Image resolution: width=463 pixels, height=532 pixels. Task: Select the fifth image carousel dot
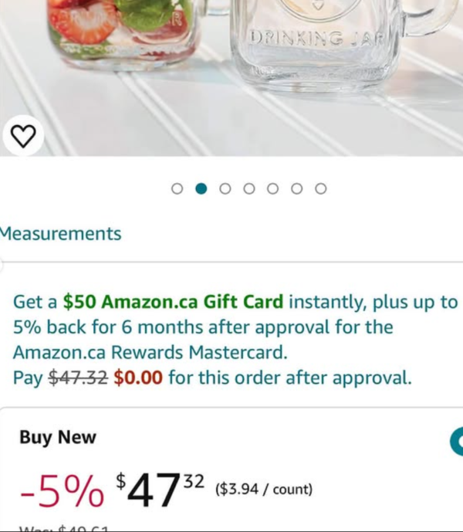[x=273, y=188]
